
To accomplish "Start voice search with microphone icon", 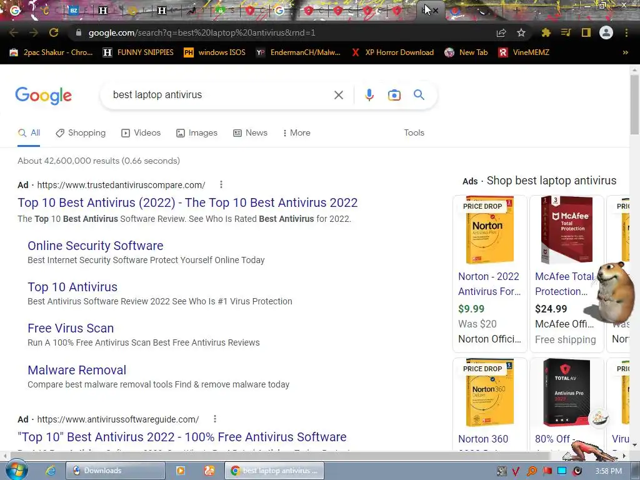I will coord(369,95).
